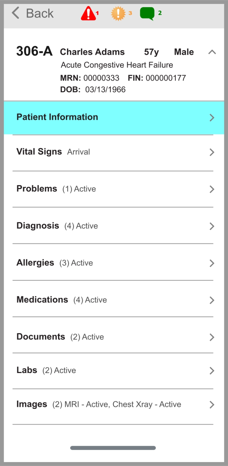Viewport: 228px width, 466px height.
Task: Open the orange warning notifications badge
Action: 118,13
